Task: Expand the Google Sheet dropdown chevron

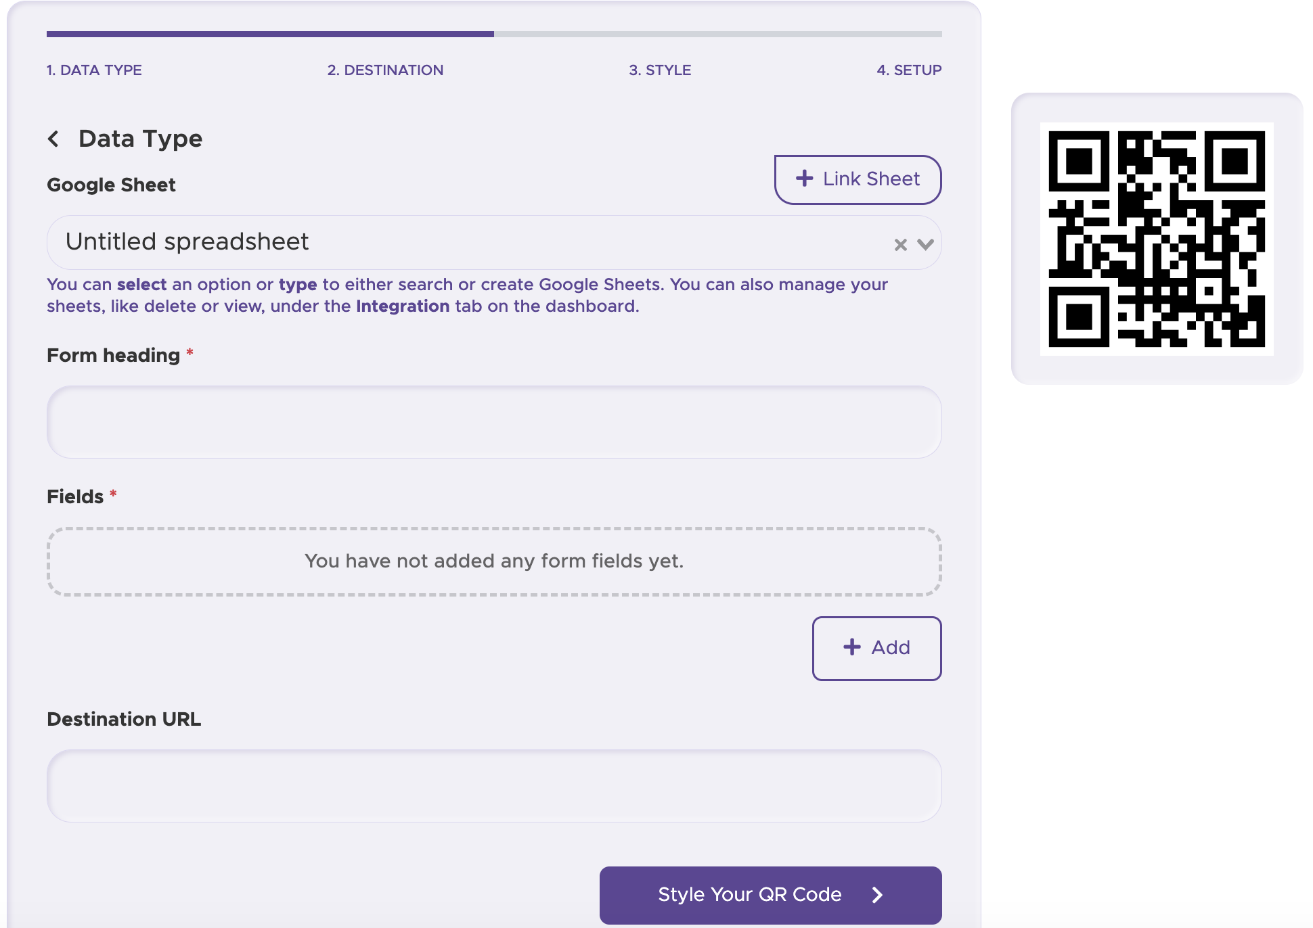Action: 926,245
